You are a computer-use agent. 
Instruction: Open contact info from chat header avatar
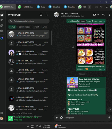(x=56, y=15)
